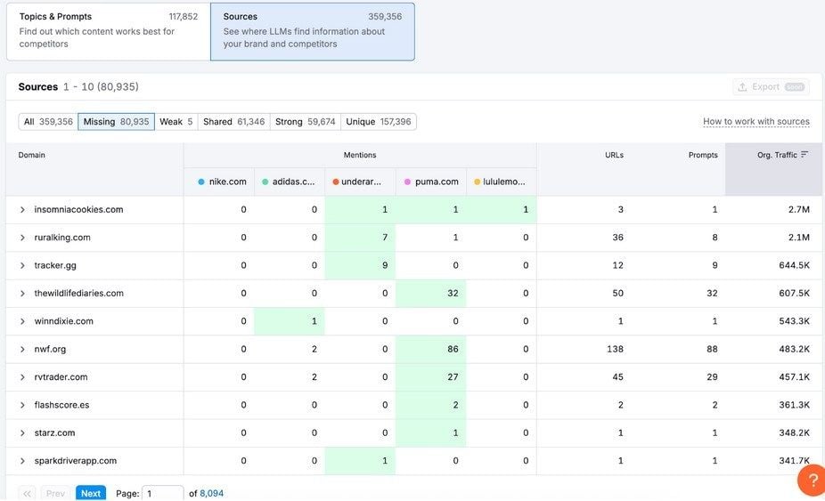Click the puma.com pink color dot
825x501 pixels.
coord(407,182)
